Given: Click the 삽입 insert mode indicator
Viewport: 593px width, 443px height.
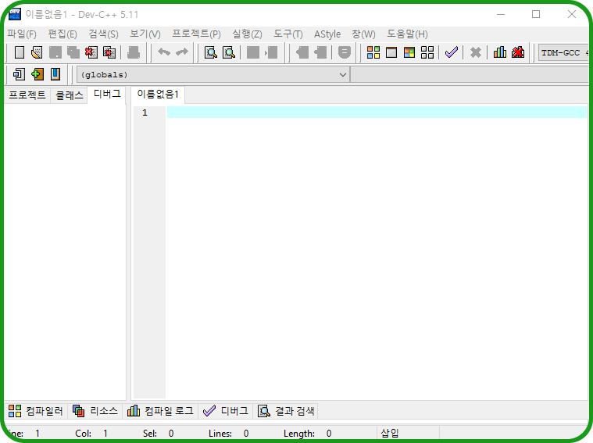Looking at the screenshot, I should click(x=390, y=433).
